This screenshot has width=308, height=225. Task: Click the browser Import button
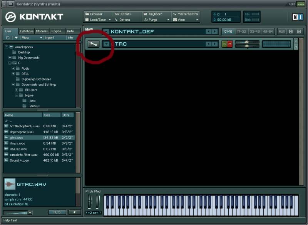55,37
